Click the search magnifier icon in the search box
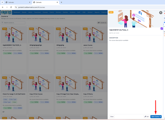The height and width of the screenshot is (120, 165). (x=3, y=23)
